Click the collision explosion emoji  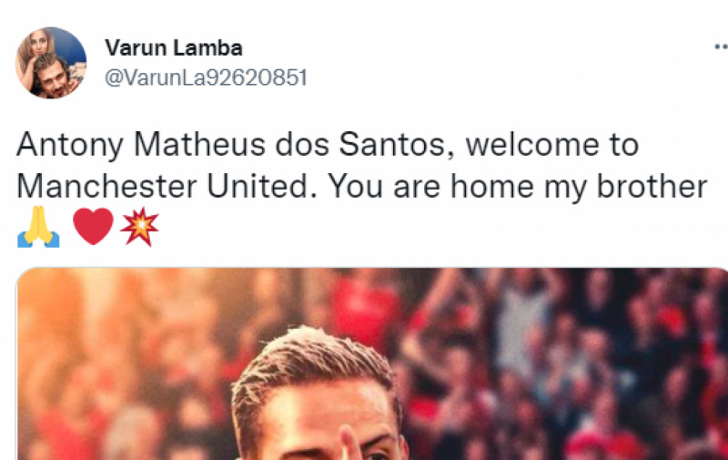(139, 226)
